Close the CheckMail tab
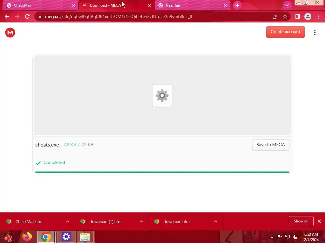 74,5
